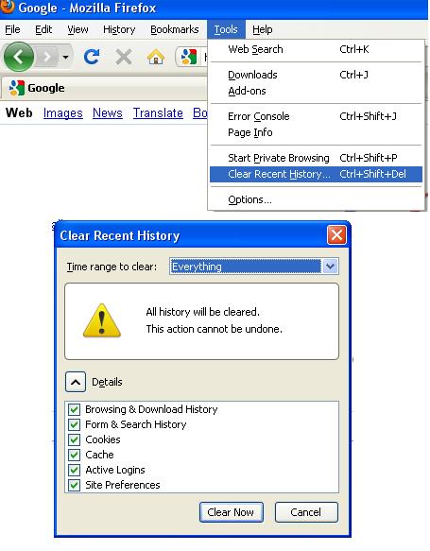Select Clear Recent History menu entry

pos(316,174)
